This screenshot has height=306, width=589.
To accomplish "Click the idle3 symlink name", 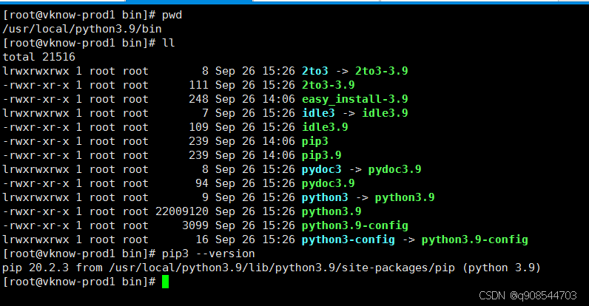I will coord(319,113).
